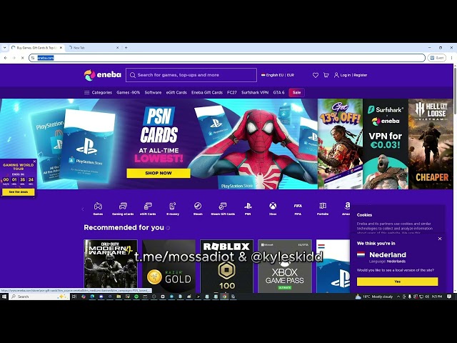
Task: Select the Games -90% menu item
Action: (x=129, y=92)
